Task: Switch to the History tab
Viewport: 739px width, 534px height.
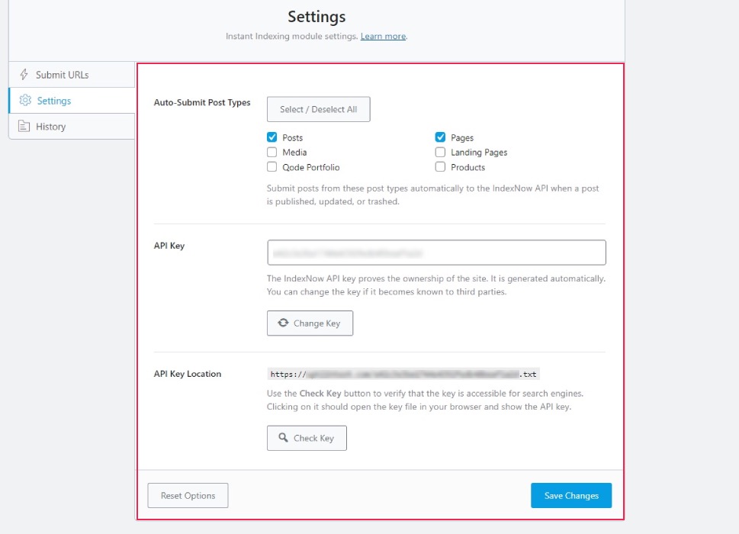Action: pos(50,127)
